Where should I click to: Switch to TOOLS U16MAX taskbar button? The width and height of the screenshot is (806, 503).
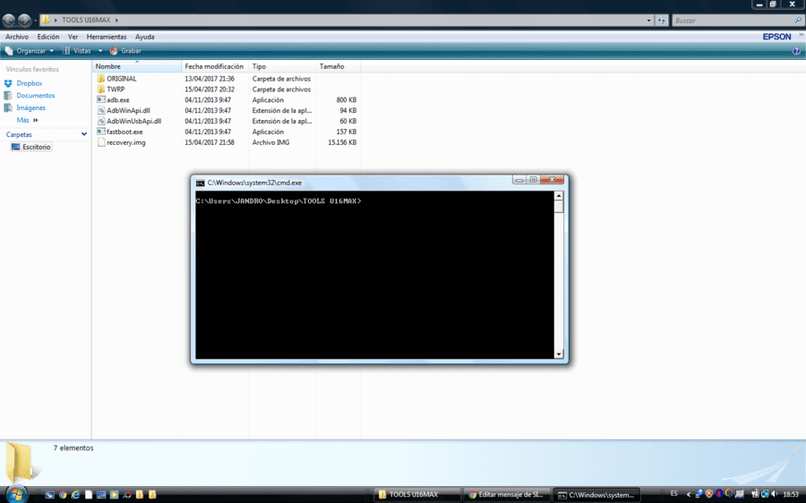click(416, 495)
